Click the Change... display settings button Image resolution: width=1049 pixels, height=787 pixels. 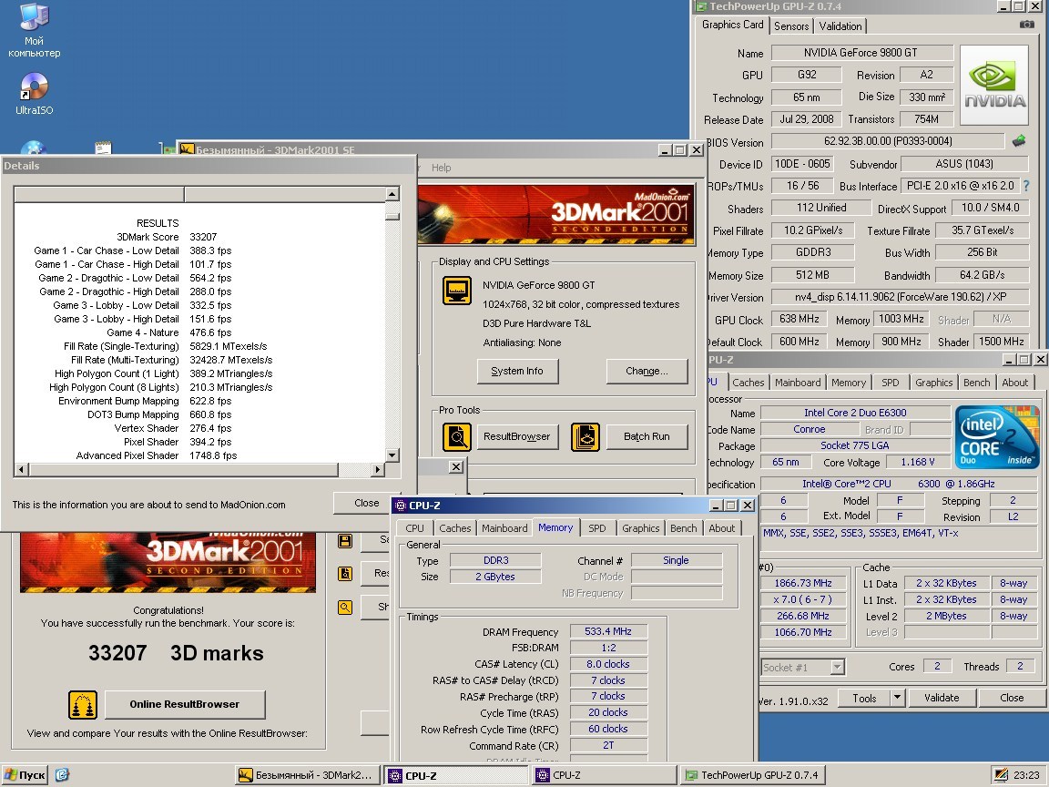[647, 371]
